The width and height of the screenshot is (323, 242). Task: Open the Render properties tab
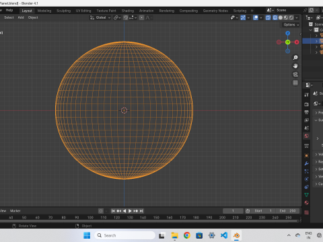tap(306, 104)
